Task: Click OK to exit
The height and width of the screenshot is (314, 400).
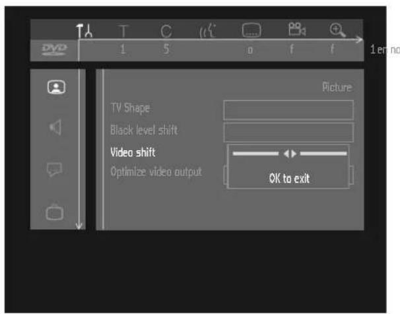Action: point(289,178)
